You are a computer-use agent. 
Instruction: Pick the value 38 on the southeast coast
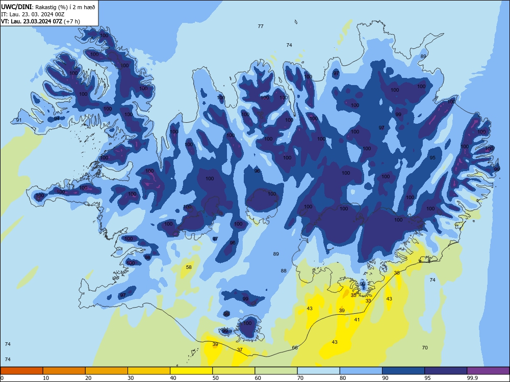pos(397,273)
